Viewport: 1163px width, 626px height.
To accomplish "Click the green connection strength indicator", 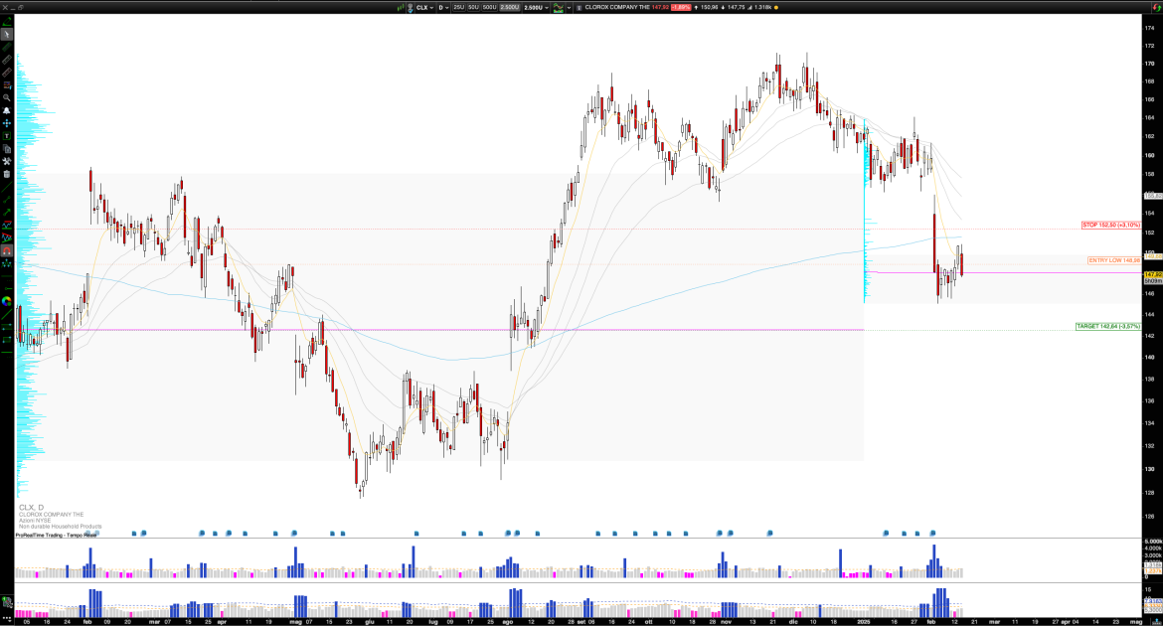I will tap(400, 7).
